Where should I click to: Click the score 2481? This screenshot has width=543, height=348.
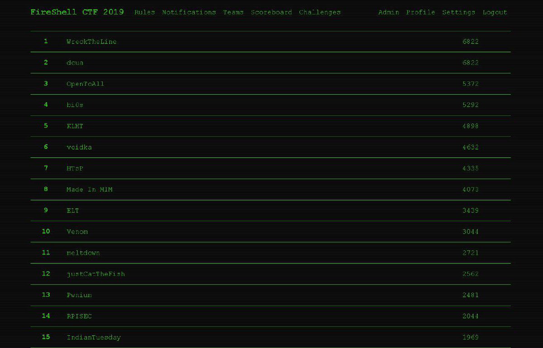coord(471,295)
